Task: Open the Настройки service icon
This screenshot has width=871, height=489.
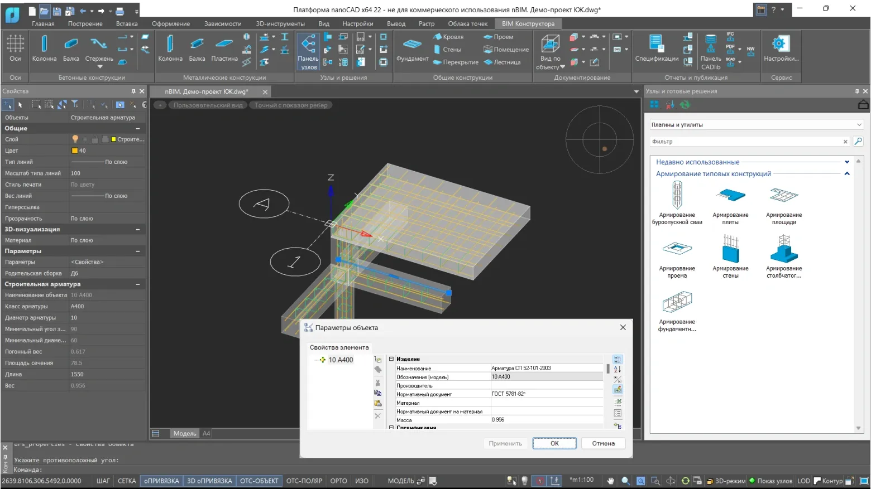Action: pos(781,48)
